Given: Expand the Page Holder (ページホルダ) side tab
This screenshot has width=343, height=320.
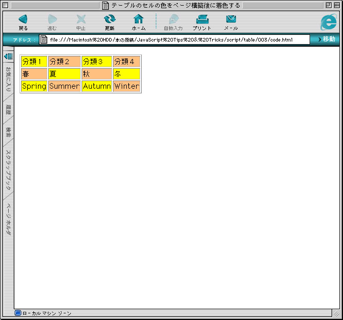Looking at the screenshot, I should click(x=8, y=219).
